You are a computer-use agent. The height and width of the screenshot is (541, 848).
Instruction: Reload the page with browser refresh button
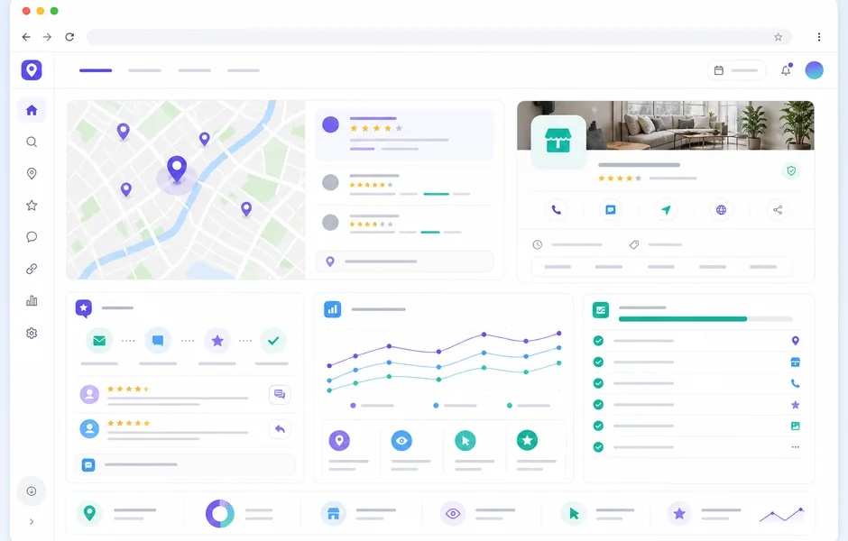[x=69, y=37]
